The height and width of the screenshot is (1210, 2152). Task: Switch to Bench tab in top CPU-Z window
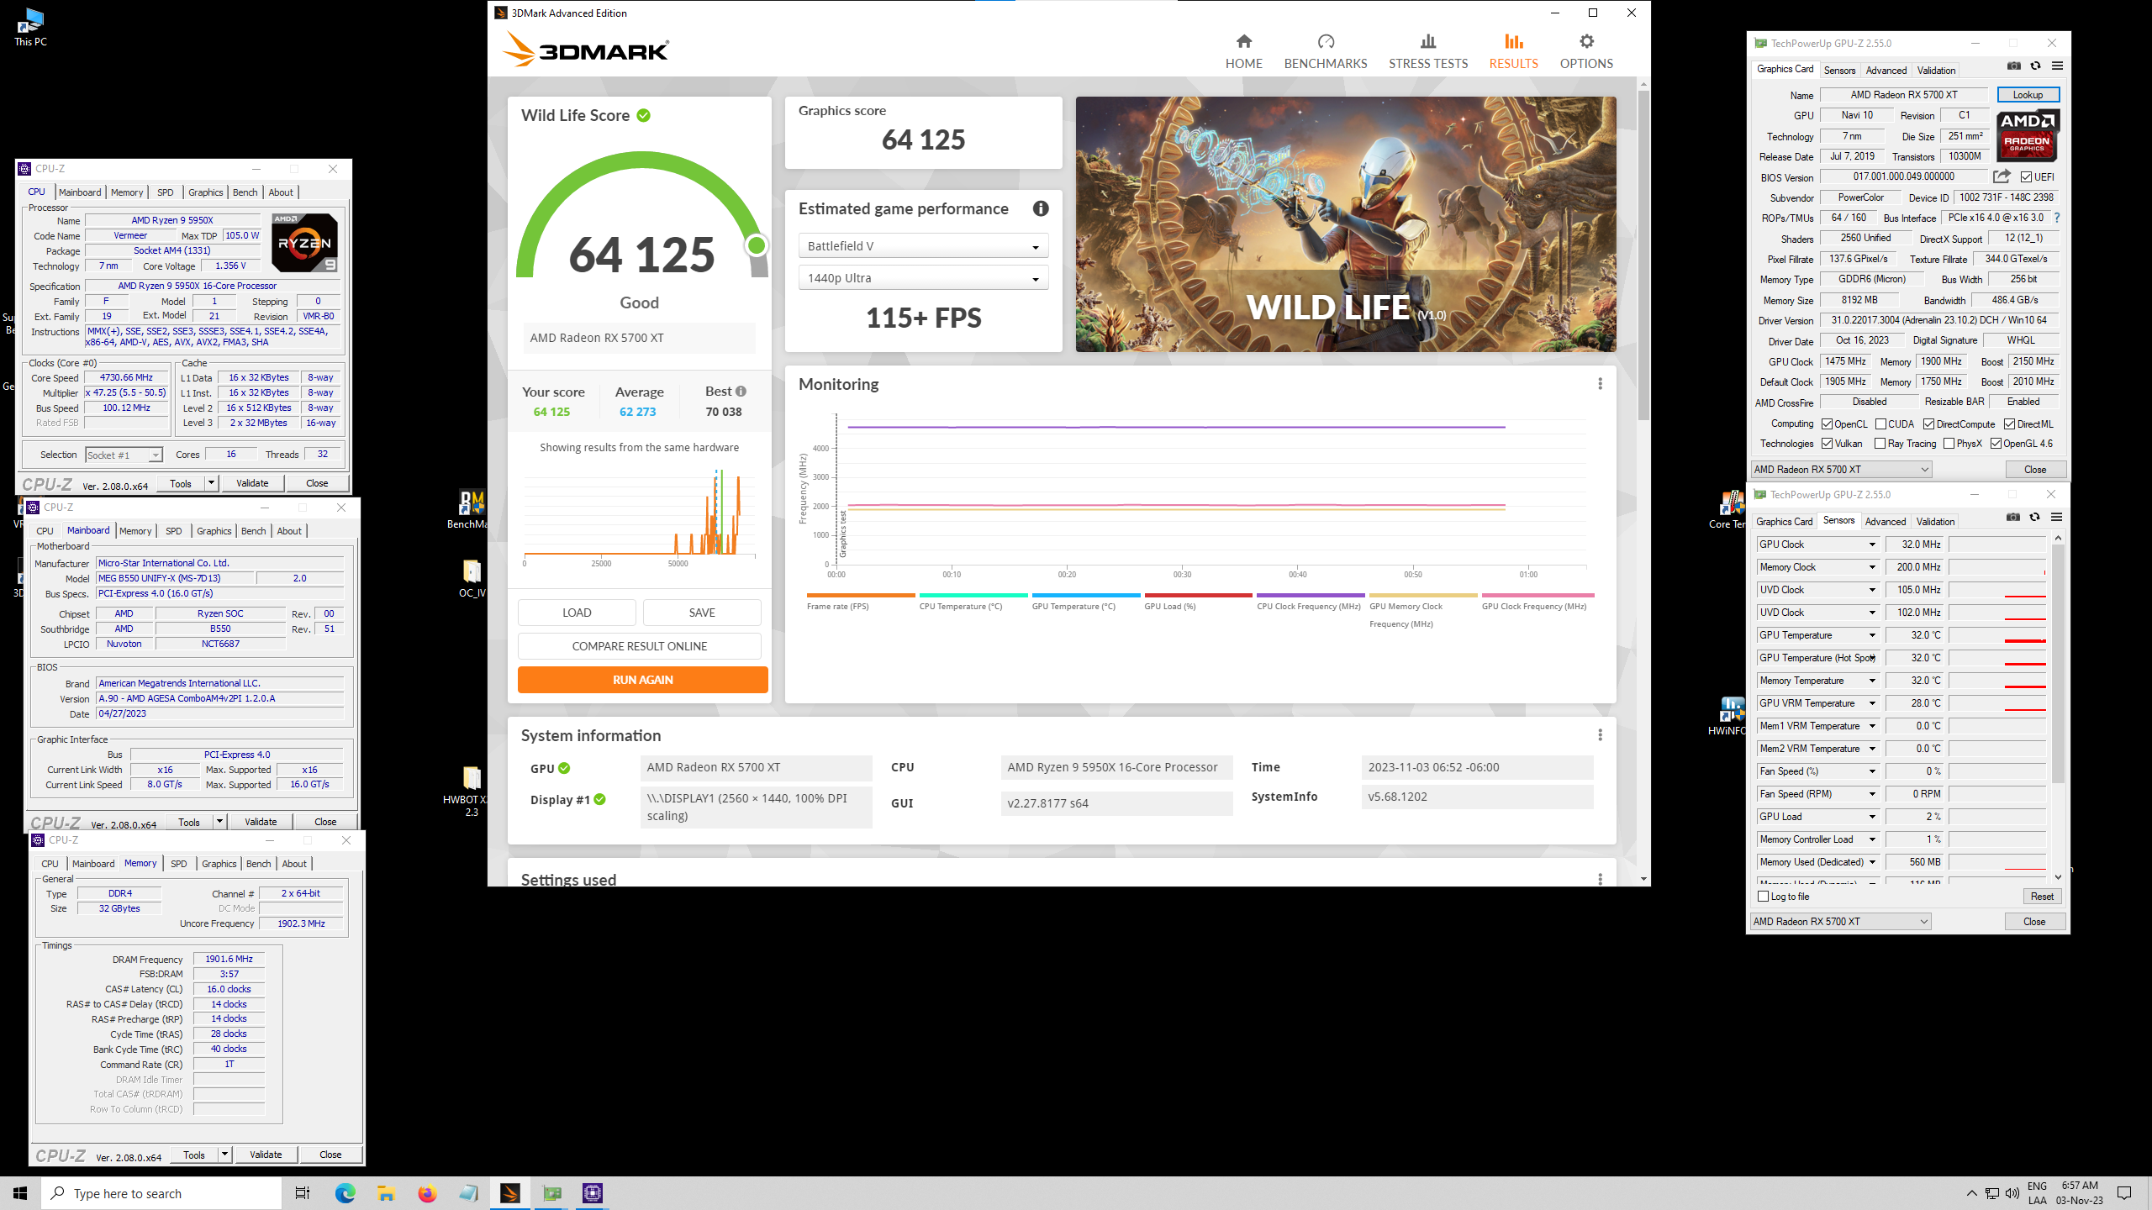tap(245, 192)
